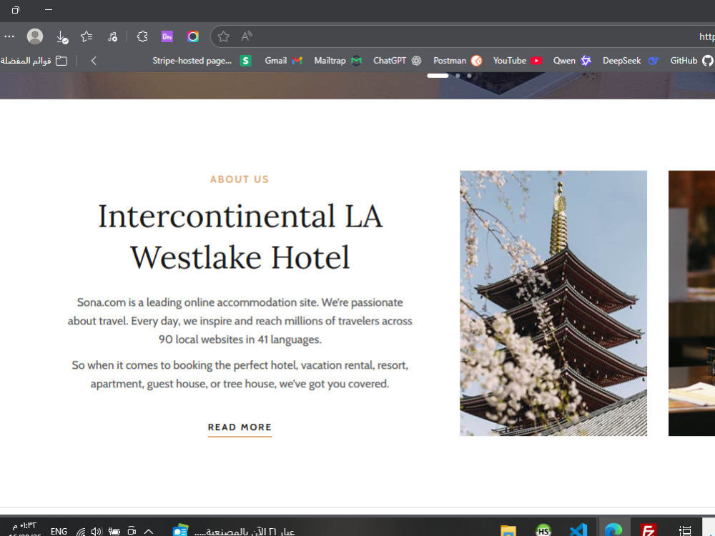Image resolution: width=715 pixels, height=536 pixels.
Task: Select the active first carousel indicator
Action: pyautogui.click(x=438, y=76)
